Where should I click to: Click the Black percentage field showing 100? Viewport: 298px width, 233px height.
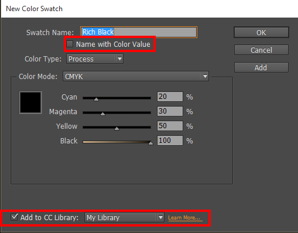click(170, 141)
